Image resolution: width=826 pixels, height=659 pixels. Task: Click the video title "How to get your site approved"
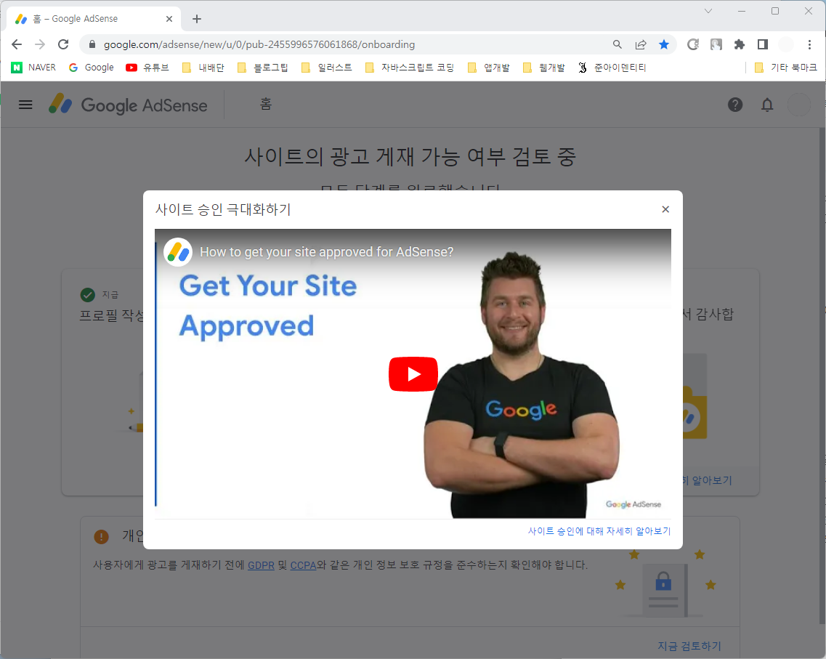(327, 252)
